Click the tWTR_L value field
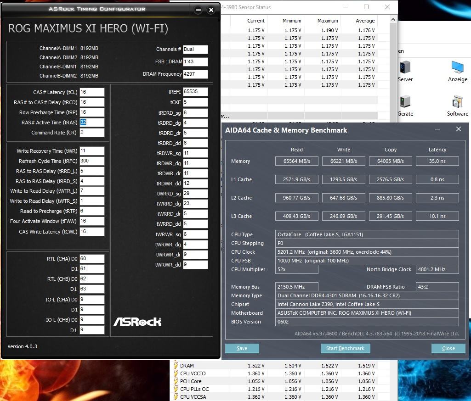The width and height of the screenshot is (471, 401). 92,191
